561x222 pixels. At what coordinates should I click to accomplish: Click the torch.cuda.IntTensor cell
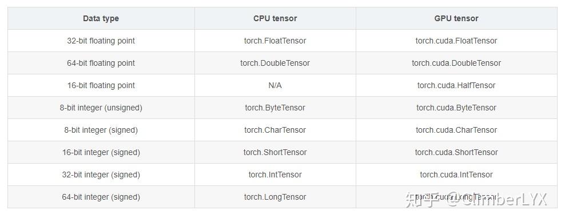456,175
